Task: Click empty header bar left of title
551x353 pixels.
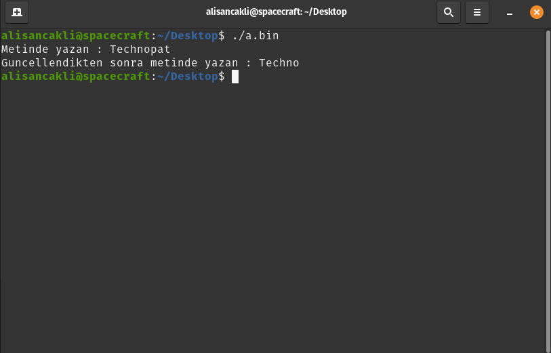Action: pos(115,12)
